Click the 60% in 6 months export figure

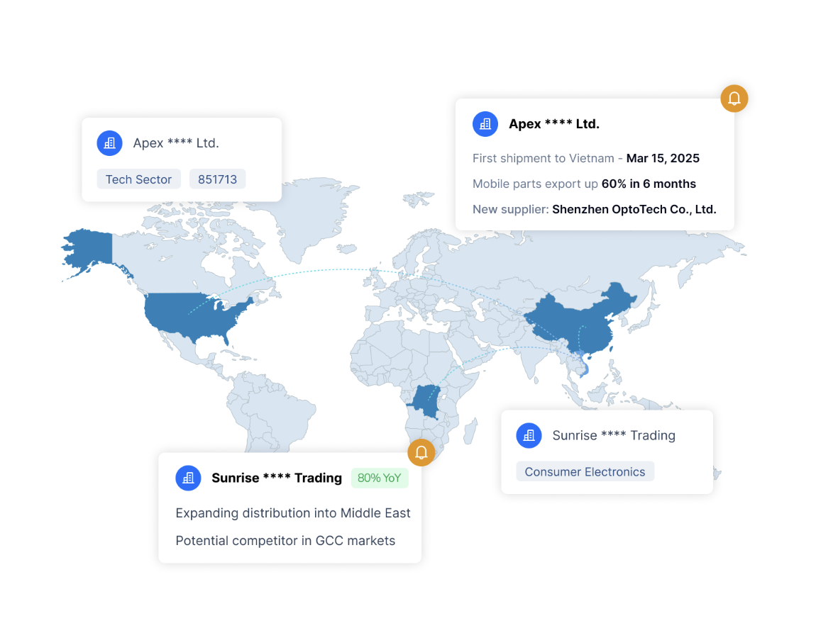(649, 184)
